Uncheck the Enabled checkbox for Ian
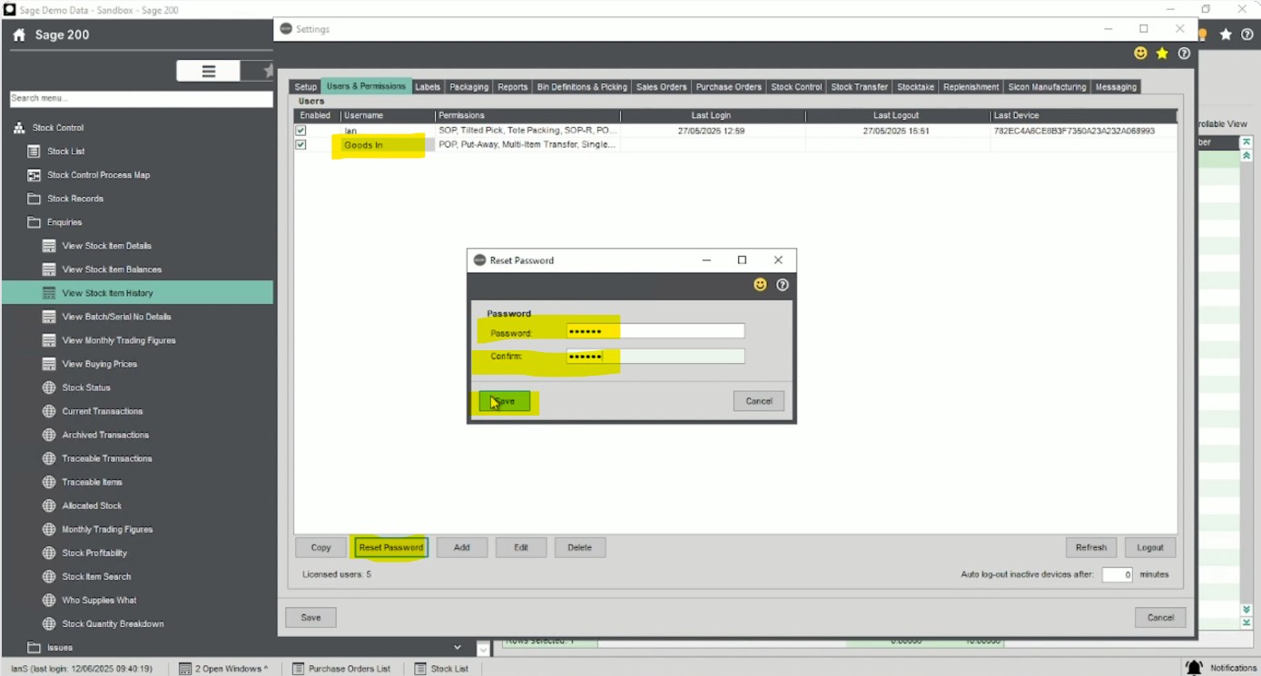Screen dimensions: 1261x676 pos(300,131)
